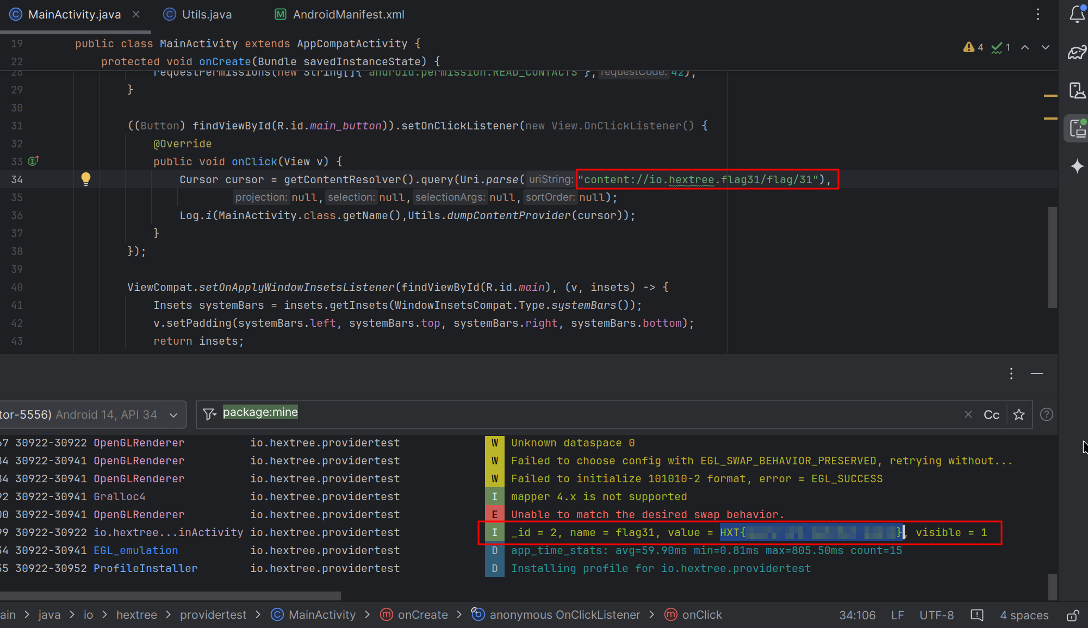Select 'Unable to match the desired swap behavior' error

(x=647, y=514)
